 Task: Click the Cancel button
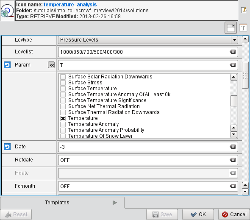coord(234,214)
